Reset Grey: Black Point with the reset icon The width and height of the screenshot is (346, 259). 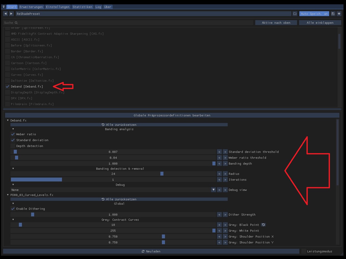(263, 225)
